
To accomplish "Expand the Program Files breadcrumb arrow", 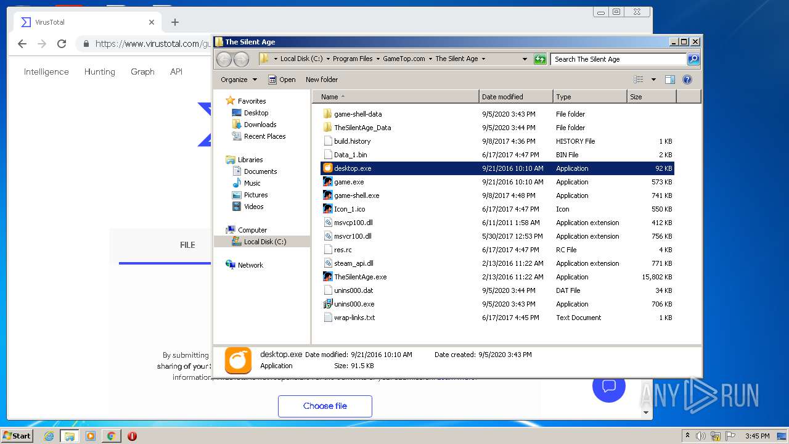I will [x=378, y=59].
